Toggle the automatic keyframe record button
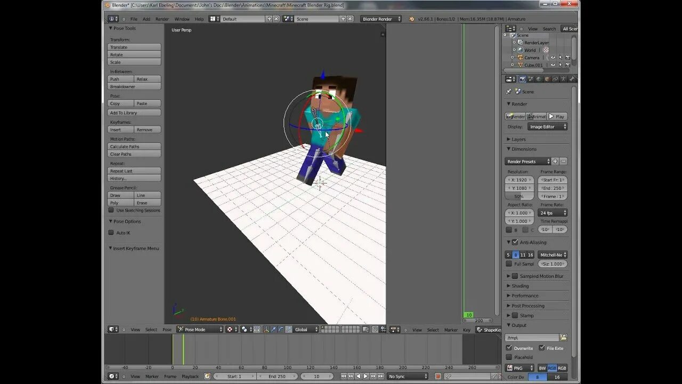Image resolution: width=682 pixels, height=384 pixels. point(438,377)
